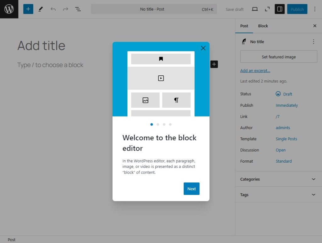Viewport: 322px width, 243px height.
Task: Open the block inserter
Action: click(28, 9)
